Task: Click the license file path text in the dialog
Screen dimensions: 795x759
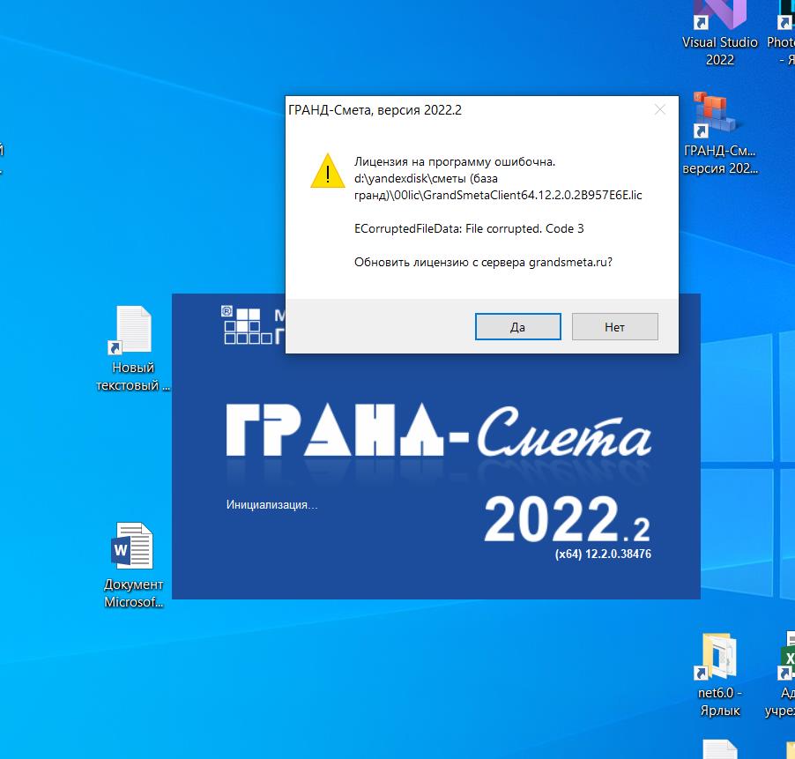Action: pos(497,187)
